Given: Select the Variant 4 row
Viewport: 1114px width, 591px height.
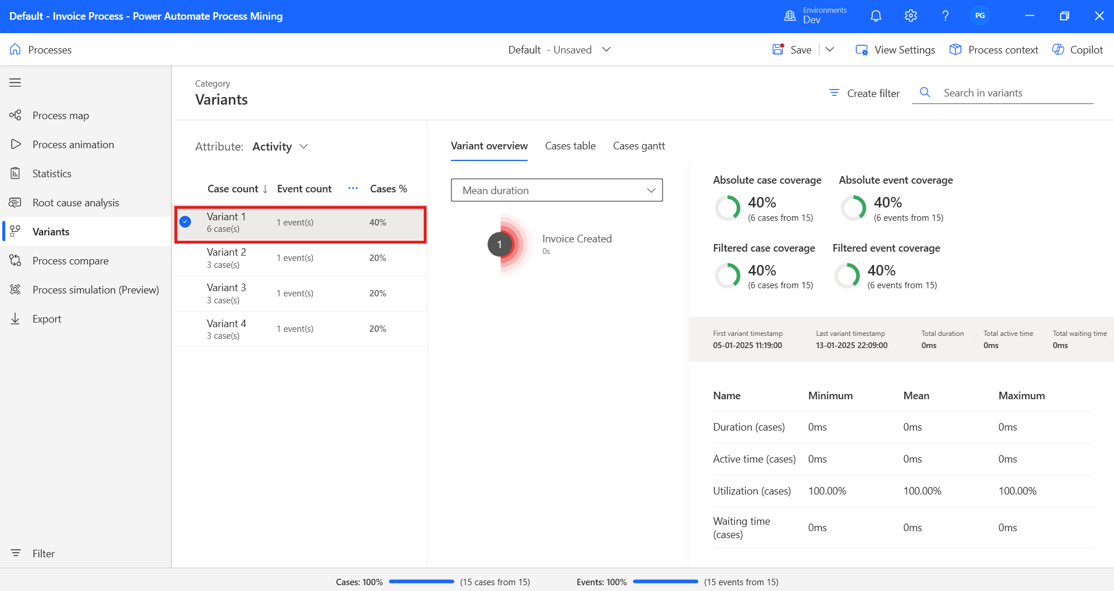Looking at the screenshot, I should [299, 329].
